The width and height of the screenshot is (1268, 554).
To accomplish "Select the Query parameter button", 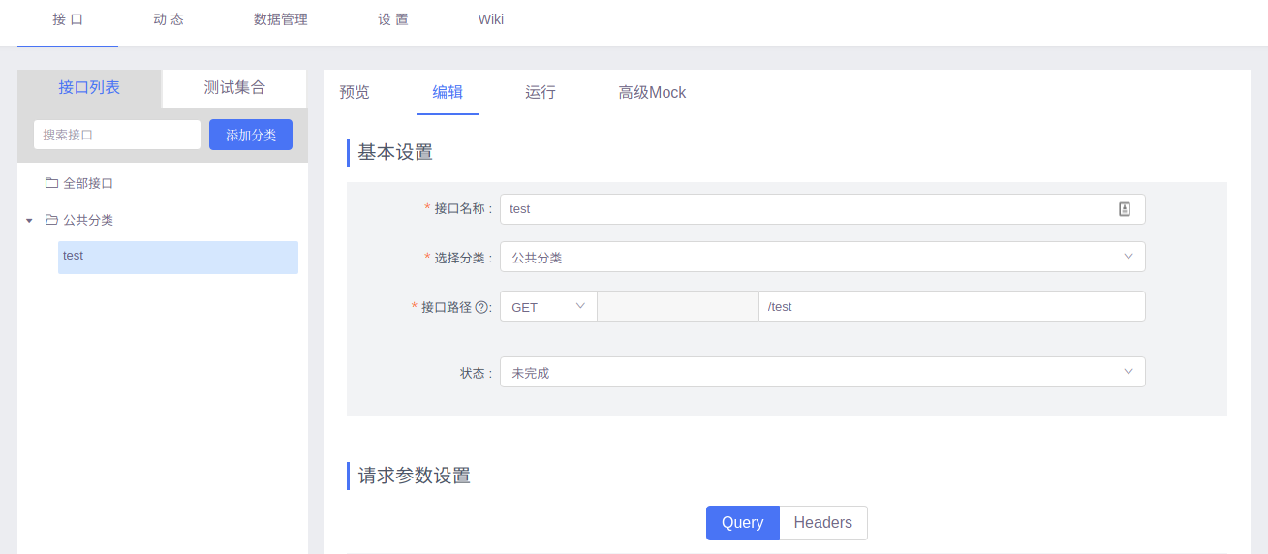I will coord(742,523).
